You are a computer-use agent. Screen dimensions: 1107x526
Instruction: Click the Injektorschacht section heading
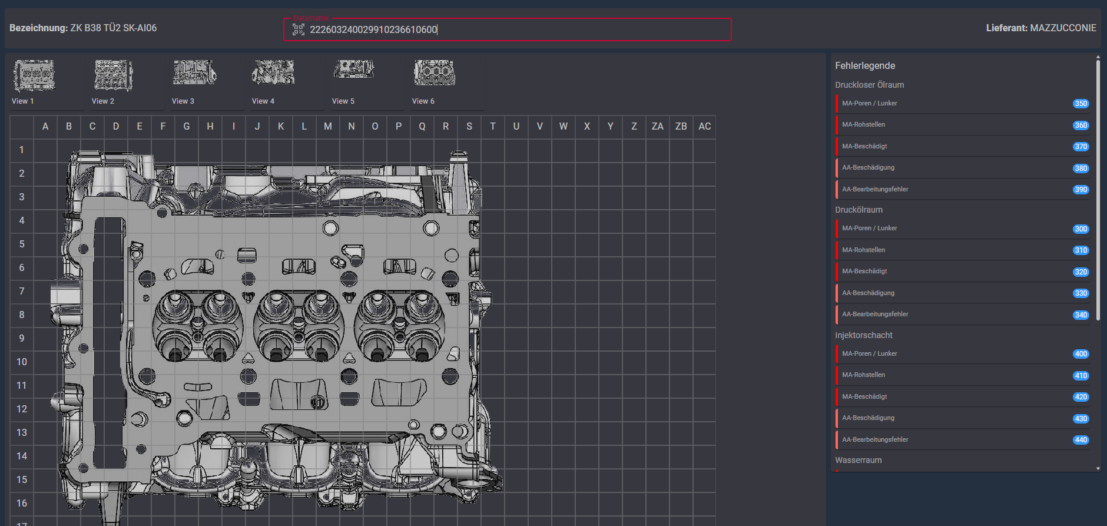[864, 335]
